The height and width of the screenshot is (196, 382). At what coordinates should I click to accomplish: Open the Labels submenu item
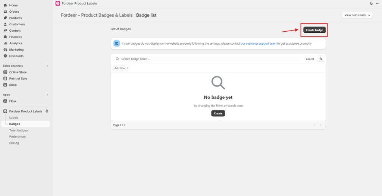point(14,118)
